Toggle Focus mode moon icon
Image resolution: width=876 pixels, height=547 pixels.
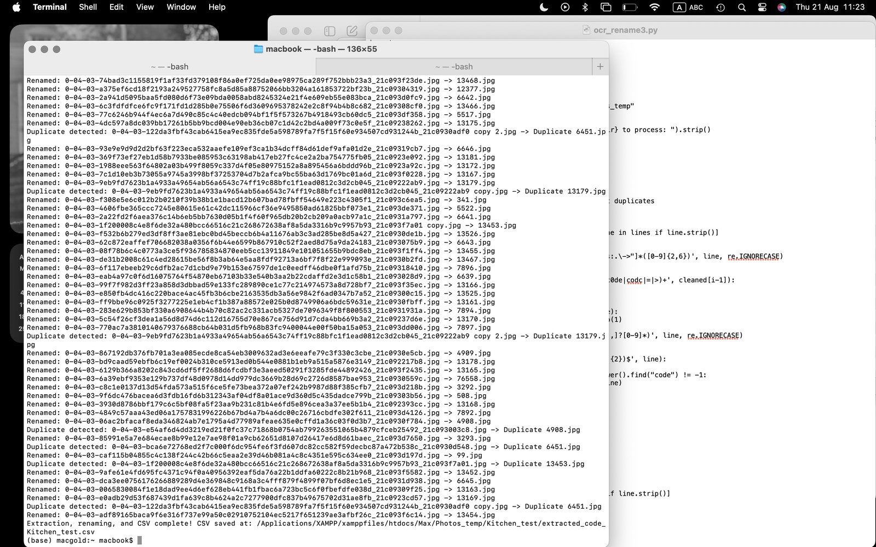click(x=544, y=7)
